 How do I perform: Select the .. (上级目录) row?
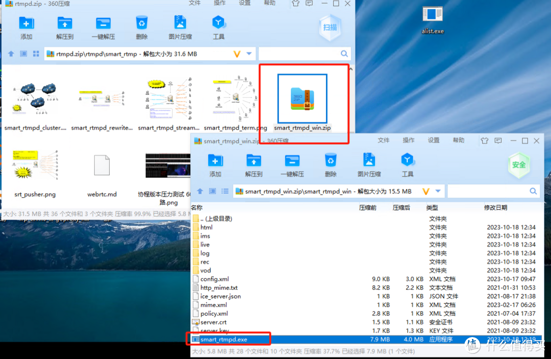coord(365,219)
